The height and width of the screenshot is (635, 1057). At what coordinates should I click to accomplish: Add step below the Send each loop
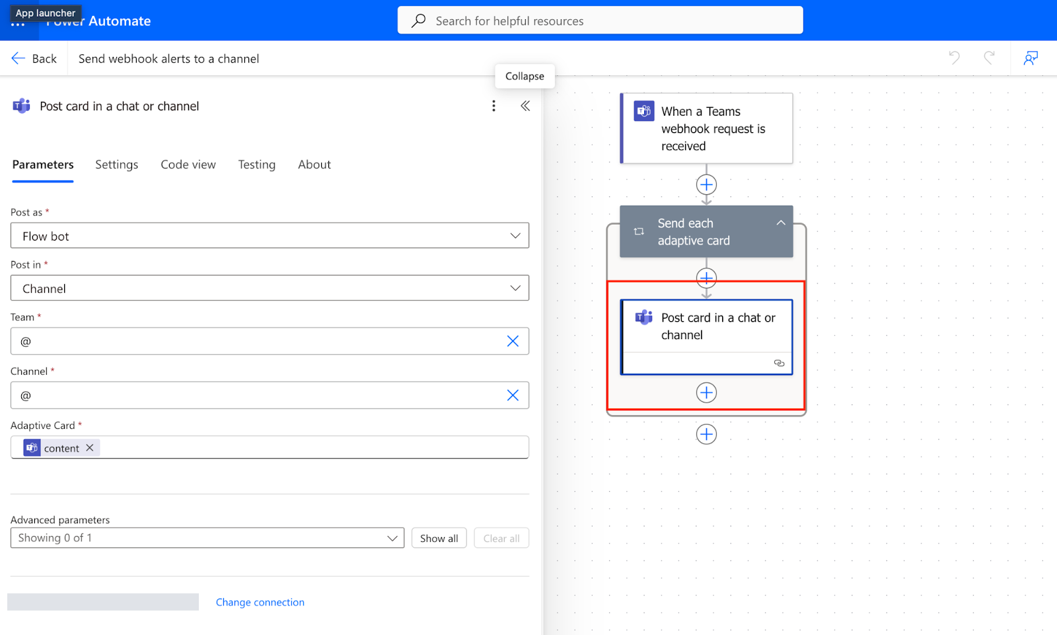pyautogui.click(x=706, y=434)
